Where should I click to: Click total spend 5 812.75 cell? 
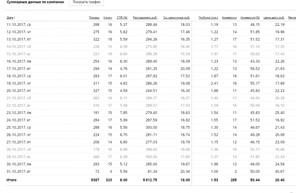click(x=150, y=180)
